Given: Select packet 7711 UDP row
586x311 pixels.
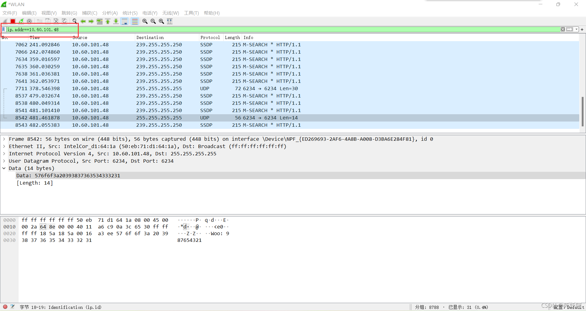Looking at the screenshot, I should [x=290, y=88].
